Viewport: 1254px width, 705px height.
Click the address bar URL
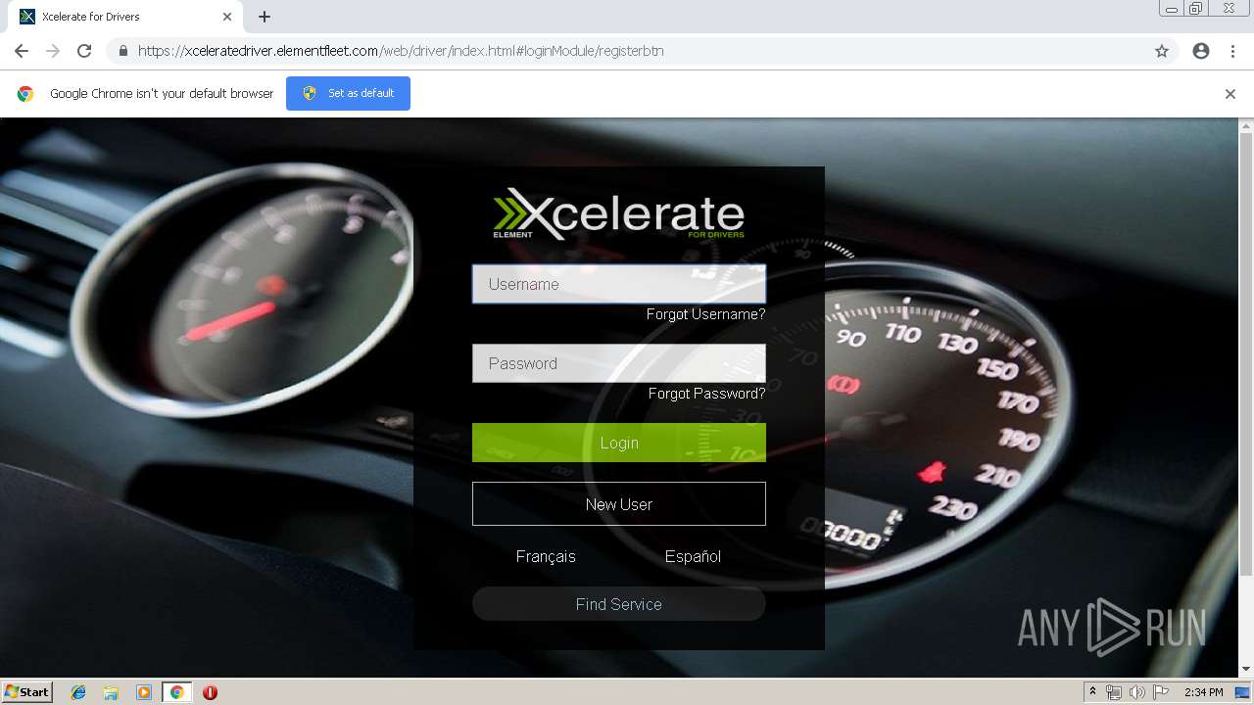pyautogui.click(x=401, y=51)
